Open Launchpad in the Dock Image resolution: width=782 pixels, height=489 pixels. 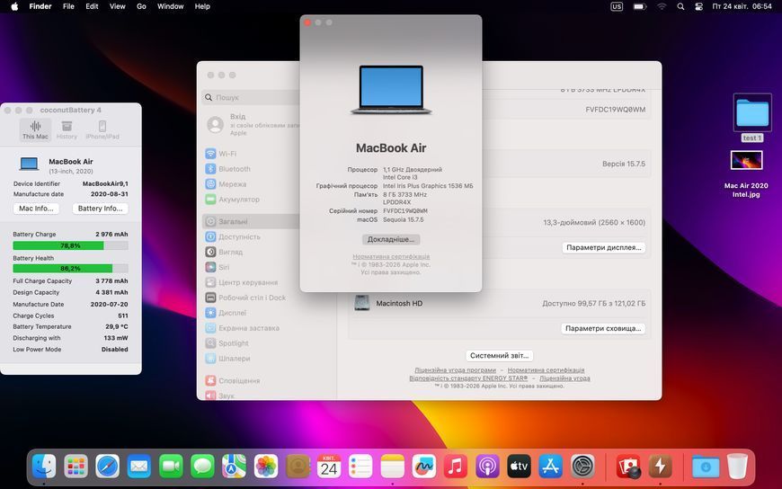point(76,467)
